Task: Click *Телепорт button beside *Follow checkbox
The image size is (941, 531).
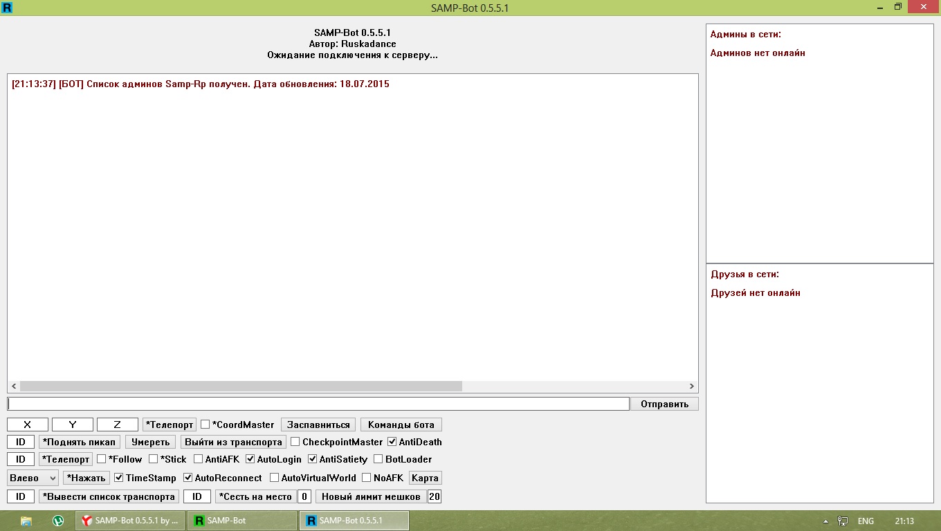Action: tap(66, 459)
